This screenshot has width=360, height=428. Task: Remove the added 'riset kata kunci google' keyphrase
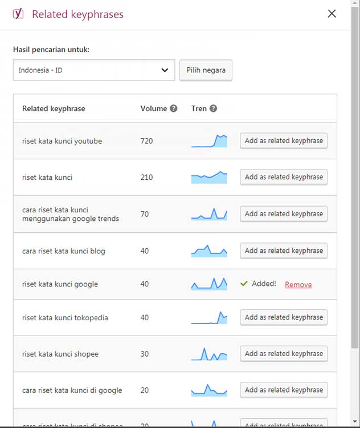pos(298,284)
